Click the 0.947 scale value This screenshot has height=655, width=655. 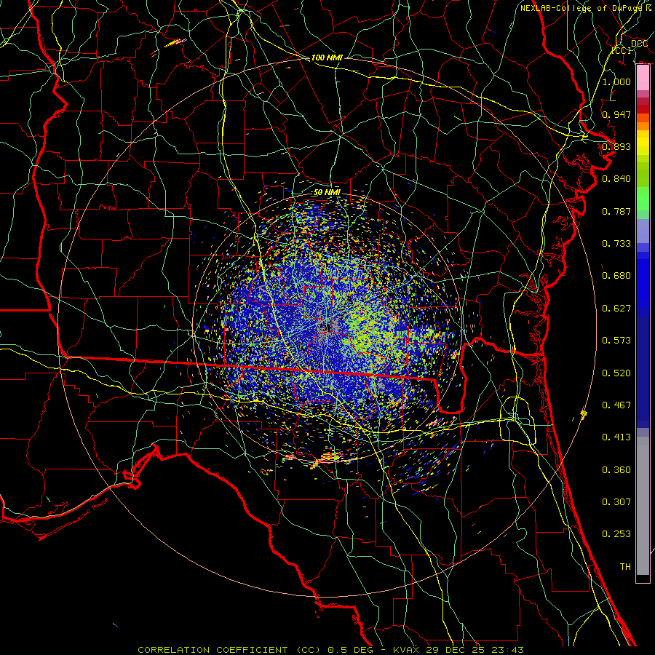(x=616, y=114)
